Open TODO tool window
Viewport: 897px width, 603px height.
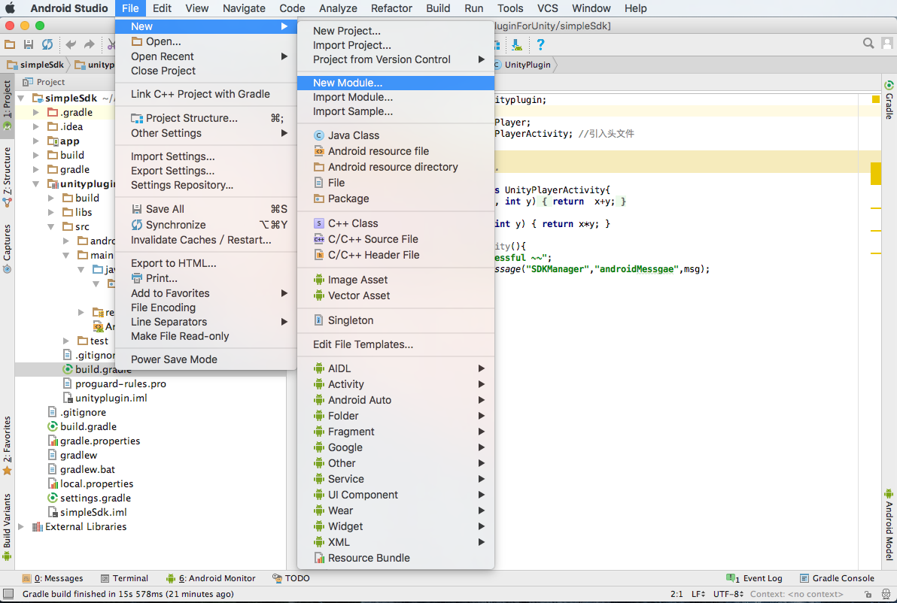[291, 578]
